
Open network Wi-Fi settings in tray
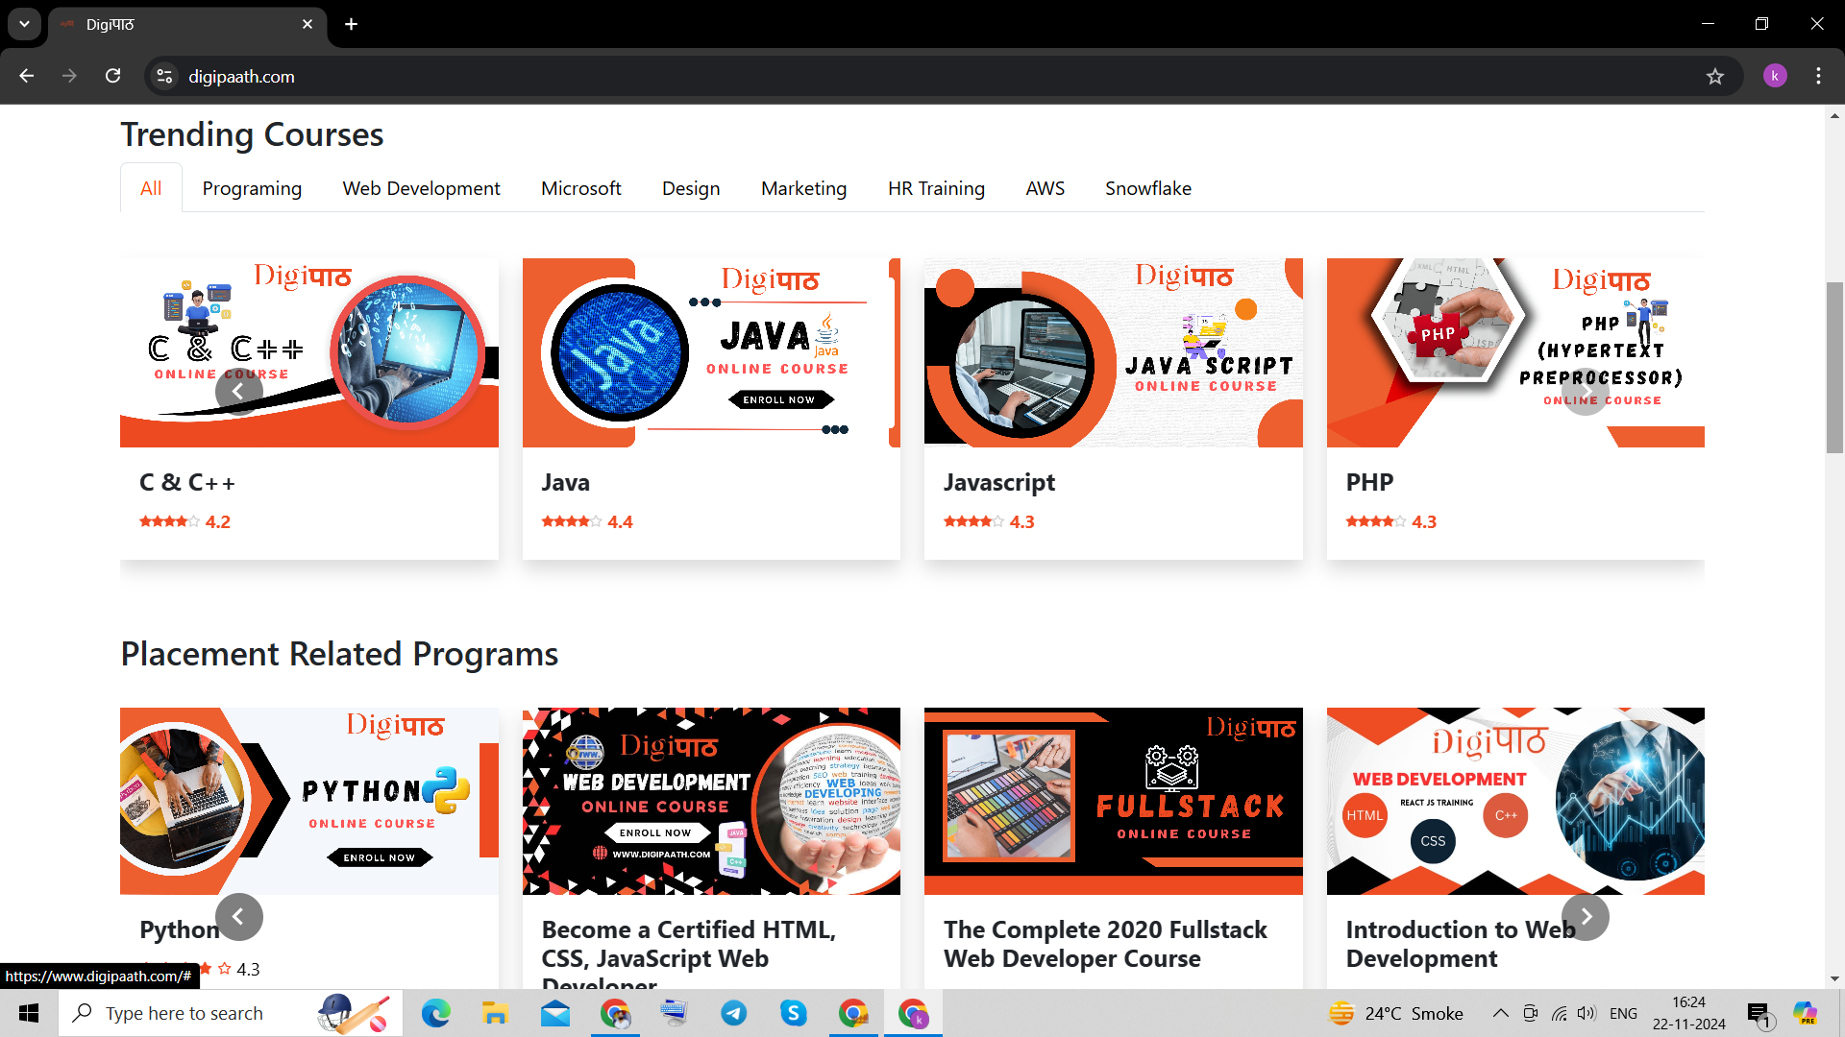click(1559, 1013)
